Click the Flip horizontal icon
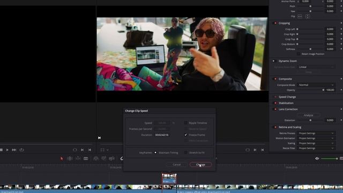This screenshot has width=343, height=193. [300, 16]
